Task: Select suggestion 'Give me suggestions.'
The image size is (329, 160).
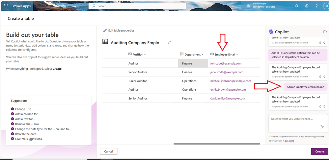Action: 27,139
